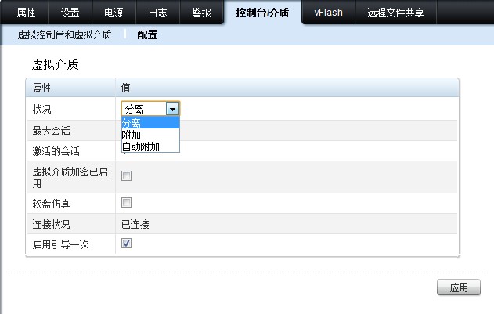Open the 电源 tab
Screen dimensions: 494x314
(x=114, y=13)
